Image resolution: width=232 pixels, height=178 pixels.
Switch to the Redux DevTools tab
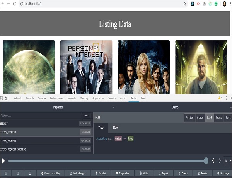pos(133,98)
